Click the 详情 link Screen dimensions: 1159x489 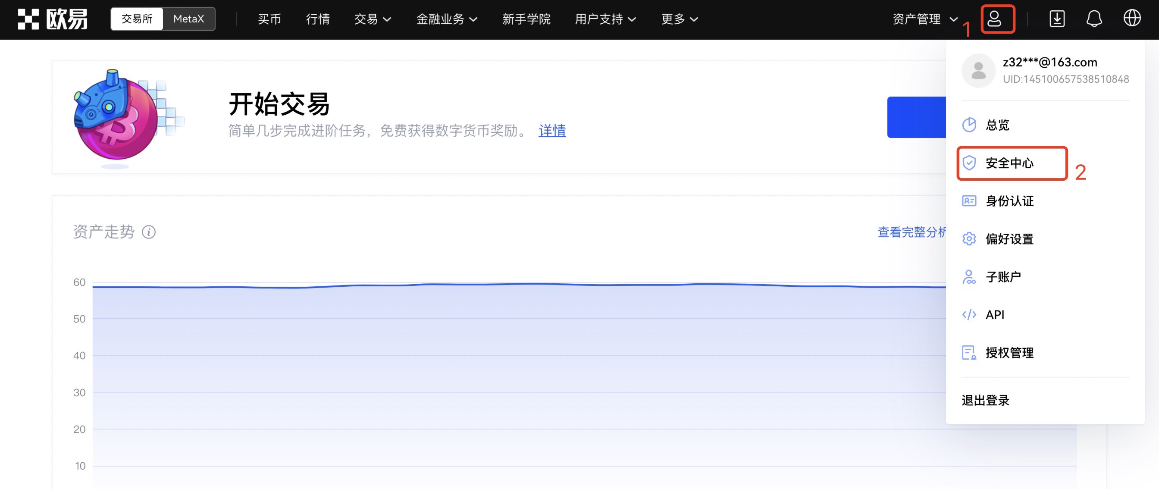click(552, 131)
